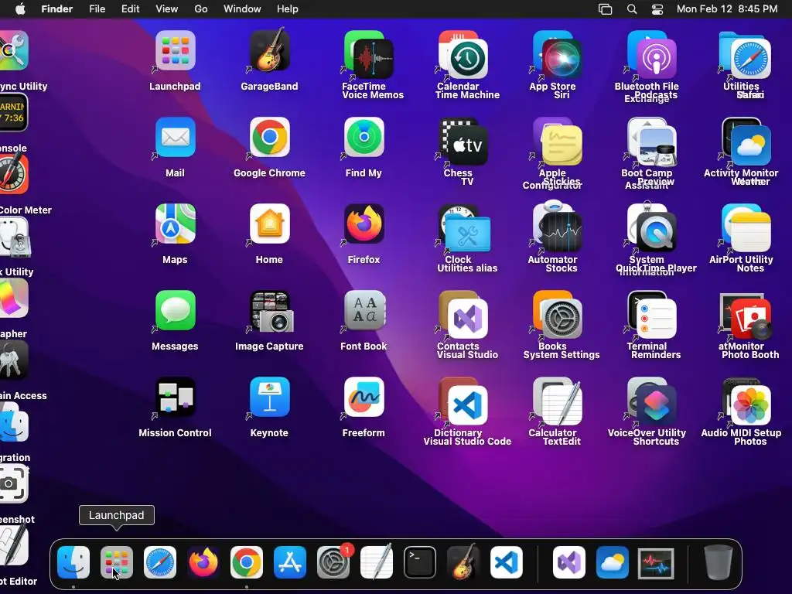Open Weather from the Dock
Screen dimensions: 792x594
[x=613, y=563]
